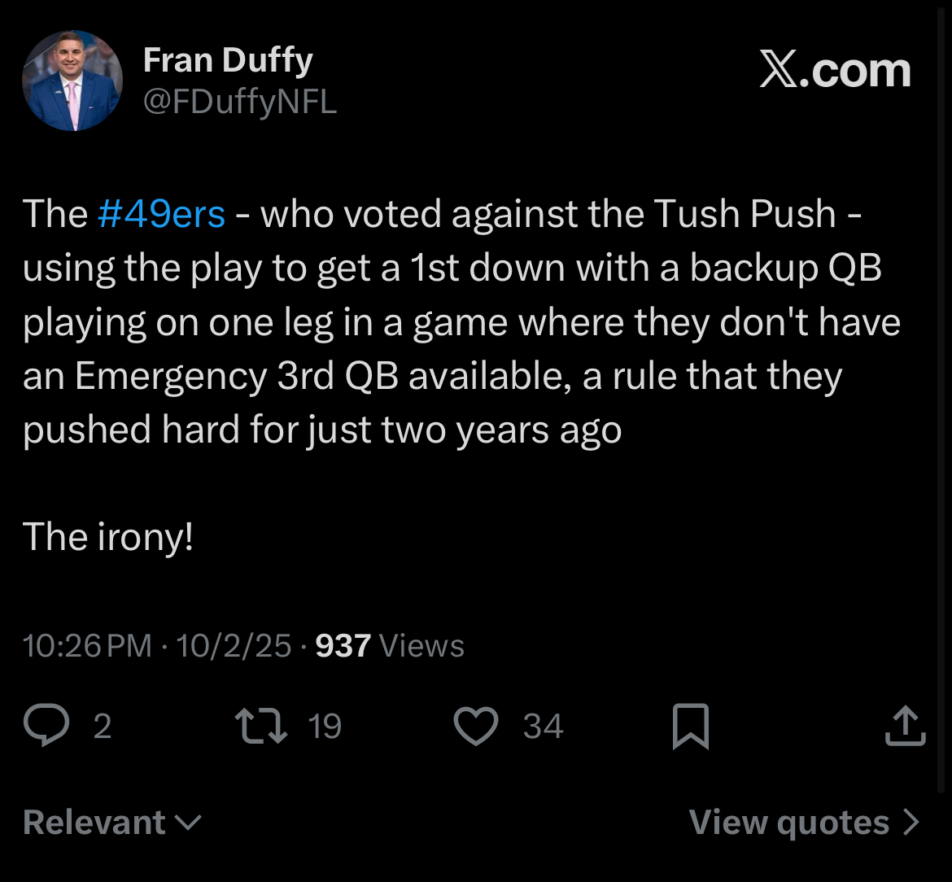The image size is (952, 882).
Task: Click the arrow next to View quotes
Action: tap(911, 822)
